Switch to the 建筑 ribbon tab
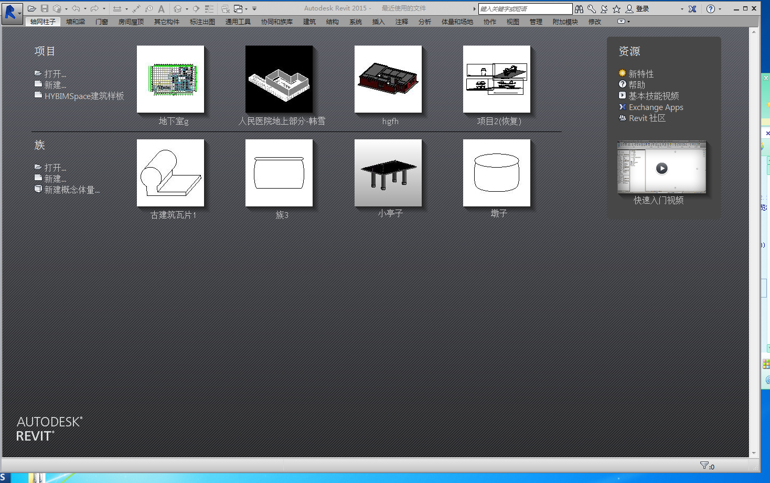 click(x=309, y=21)
